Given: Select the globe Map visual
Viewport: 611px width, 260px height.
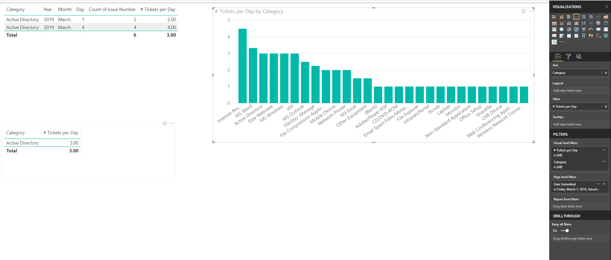Looking at the screenshot, I should click(562, 29).
